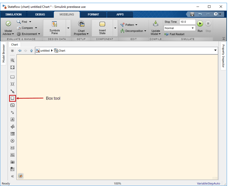This screenshot has width=229, height=186.
Task: Open the Decomposition dropdown
Action: [133, 31]
